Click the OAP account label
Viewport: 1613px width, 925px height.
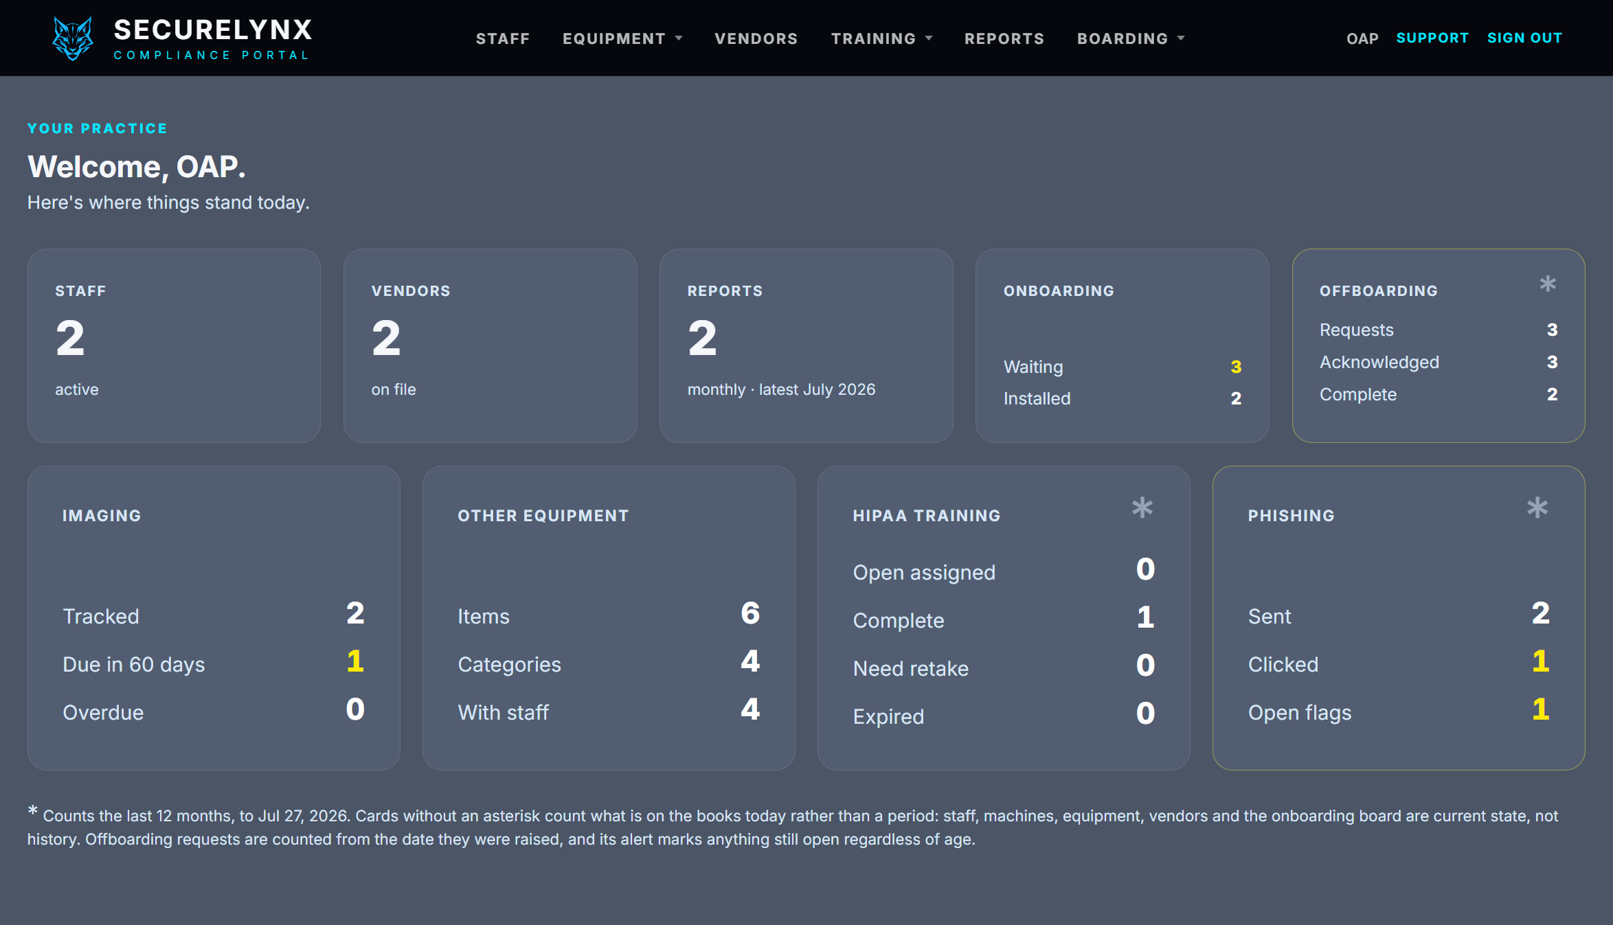point(1362,38)
